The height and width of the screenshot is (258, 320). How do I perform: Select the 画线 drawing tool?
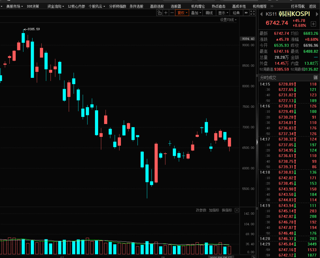tap(209, 13)
